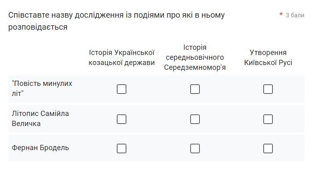This screenshot has width=313, height=179.
Task: Click the question title starting with "Співставте назву"
Action: [116, 15]
